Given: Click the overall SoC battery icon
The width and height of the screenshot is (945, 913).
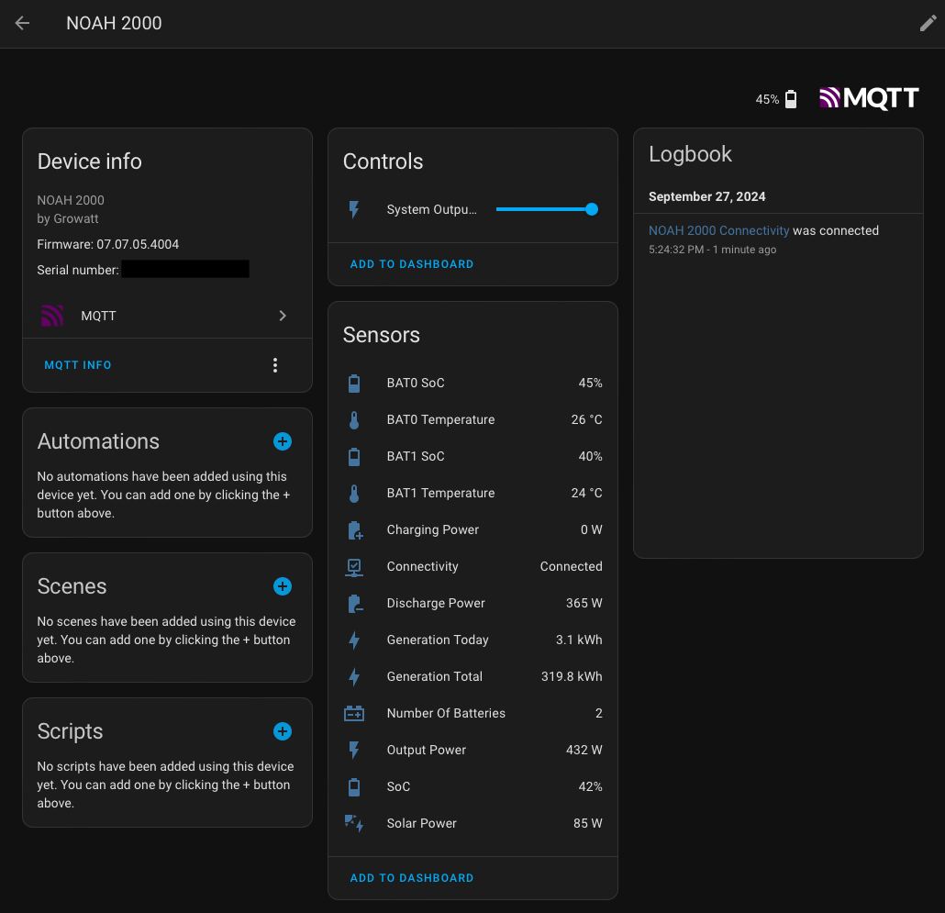Looking at the screenshot, I should tap(354, 787).
